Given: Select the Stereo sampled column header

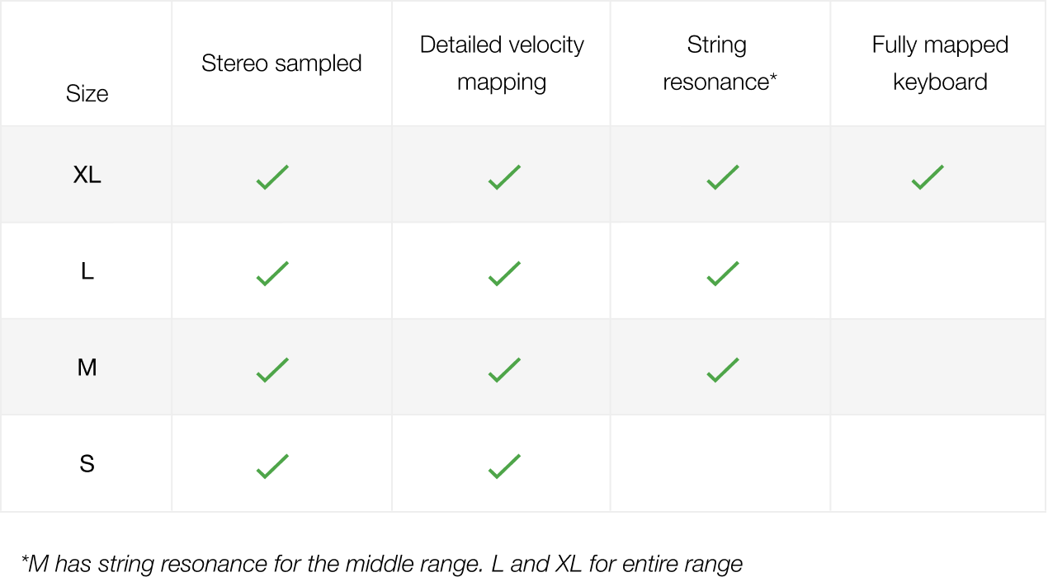Looking at the screenshot, I should pos(281,63).
